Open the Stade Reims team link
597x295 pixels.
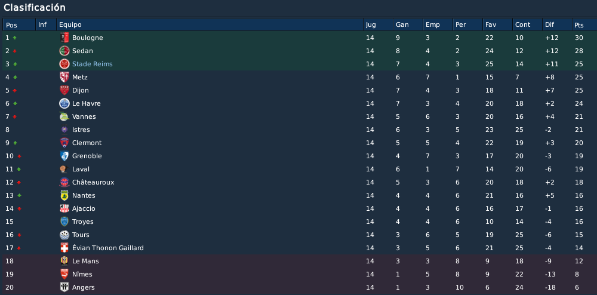[92, 64]
